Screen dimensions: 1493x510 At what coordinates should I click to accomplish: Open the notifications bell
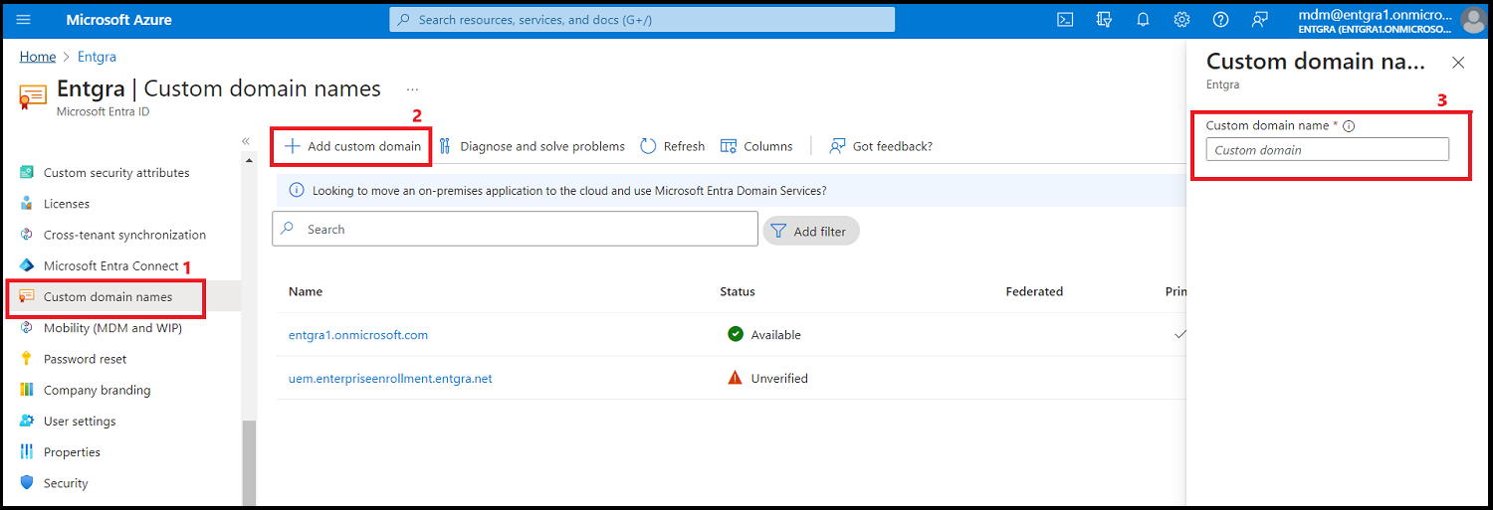coord(1143,20)
